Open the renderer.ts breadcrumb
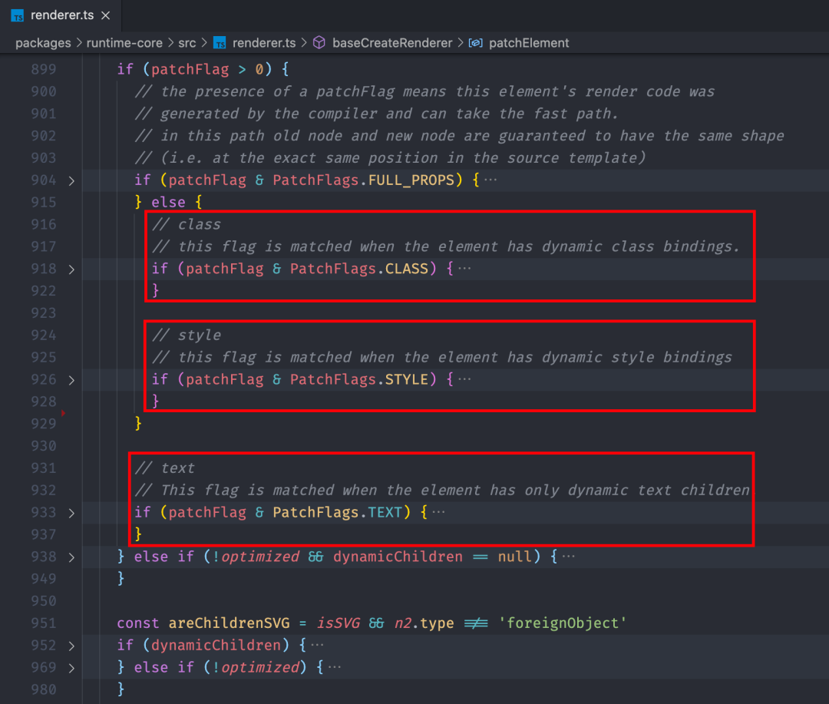 coord(264,43)
